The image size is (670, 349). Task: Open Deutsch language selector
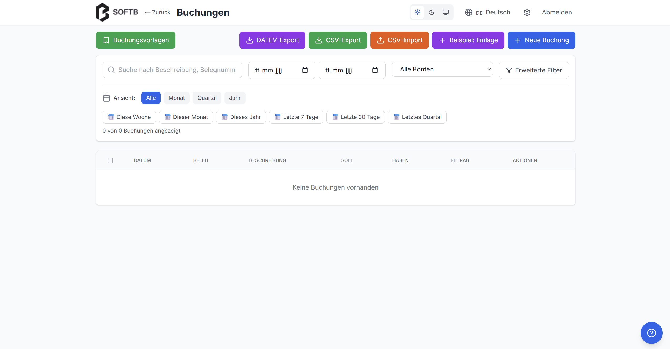[x=498, y=12]
